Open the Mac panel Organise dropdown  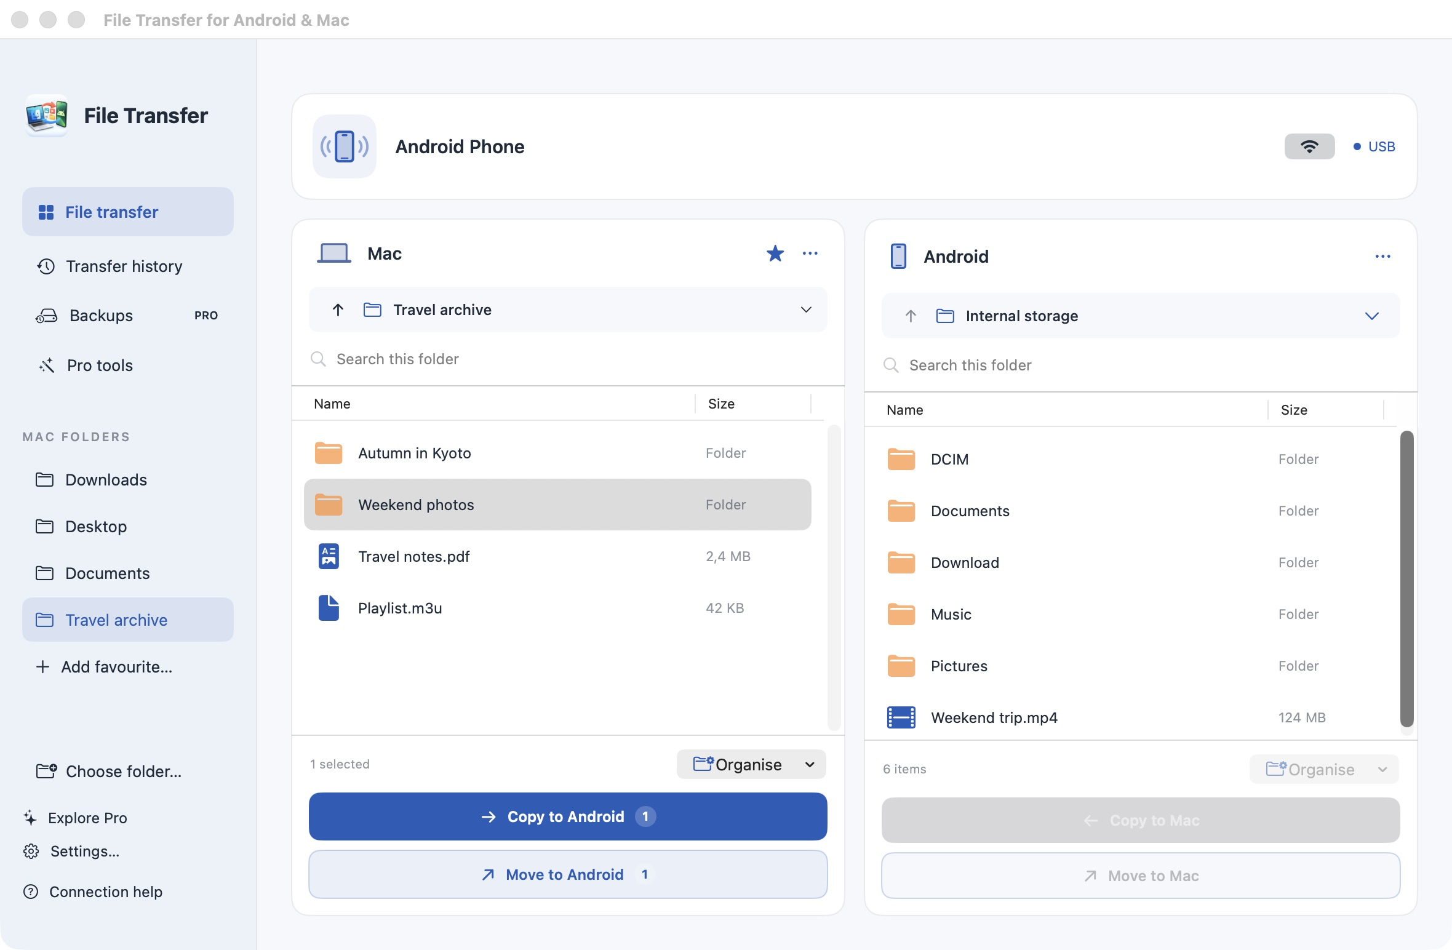751,764
